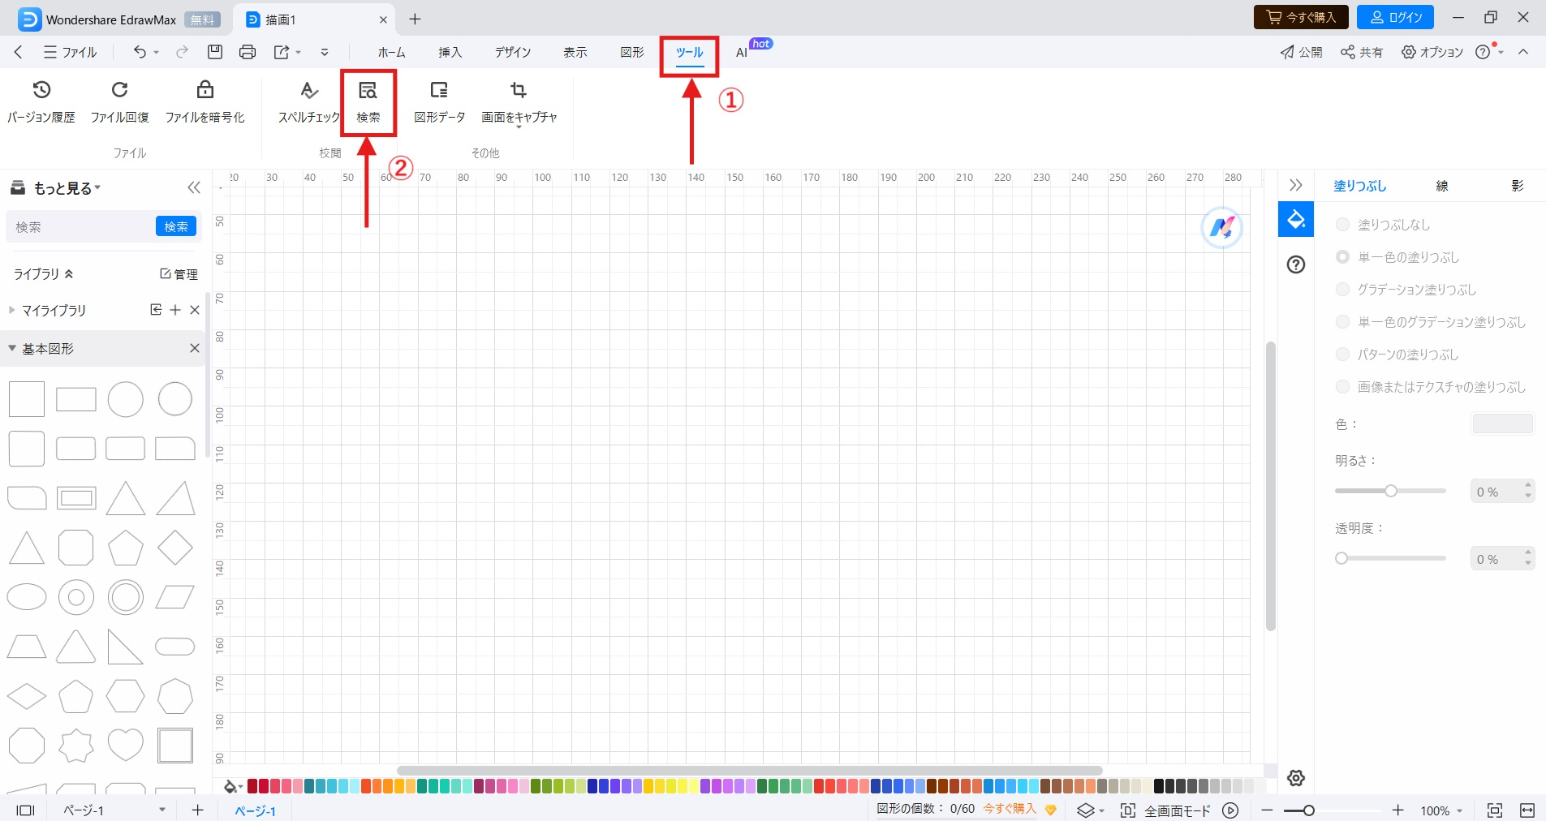Open the 明るさ percent stepper
The image size is (1546, 821).
pyautogui.click(x=1528, y=490)
